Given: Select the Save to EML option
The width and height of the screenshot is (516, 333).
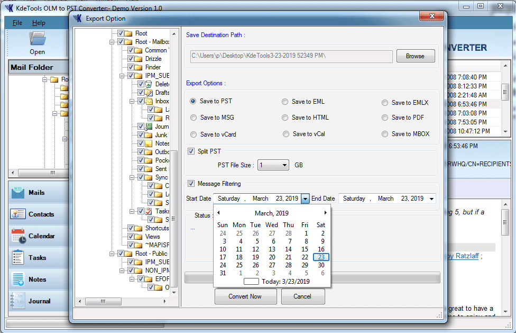Looking at the screenshot, I should 285,102.
